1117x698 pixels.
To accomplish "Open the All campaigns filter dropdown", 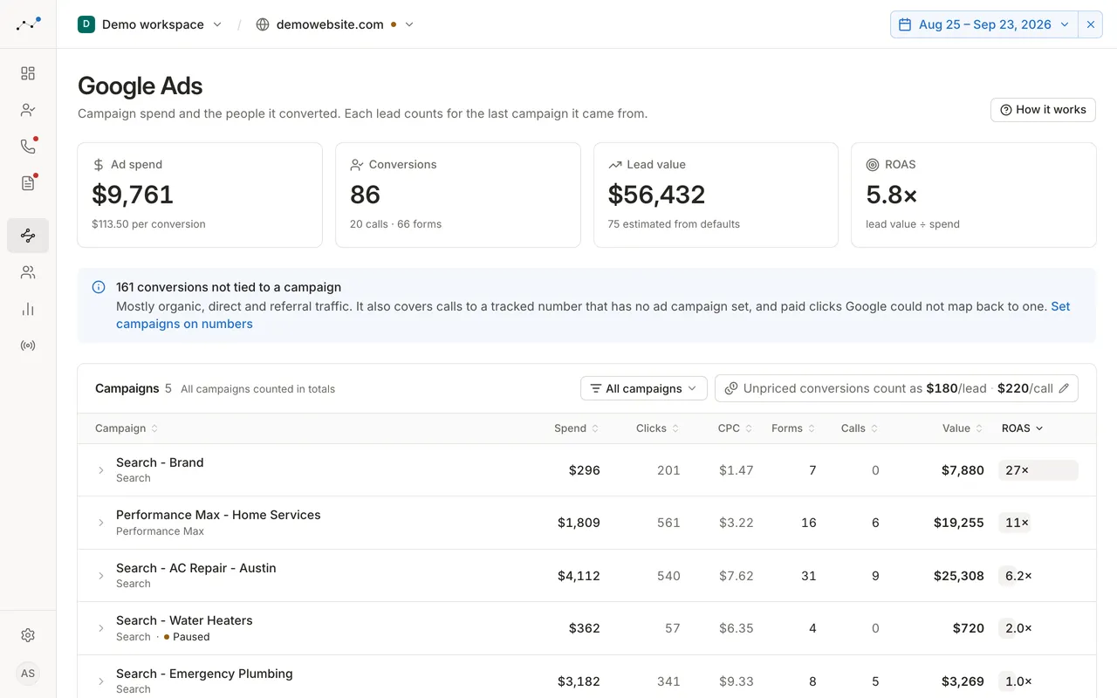I will pyautogui.click(x=644, y=388).
